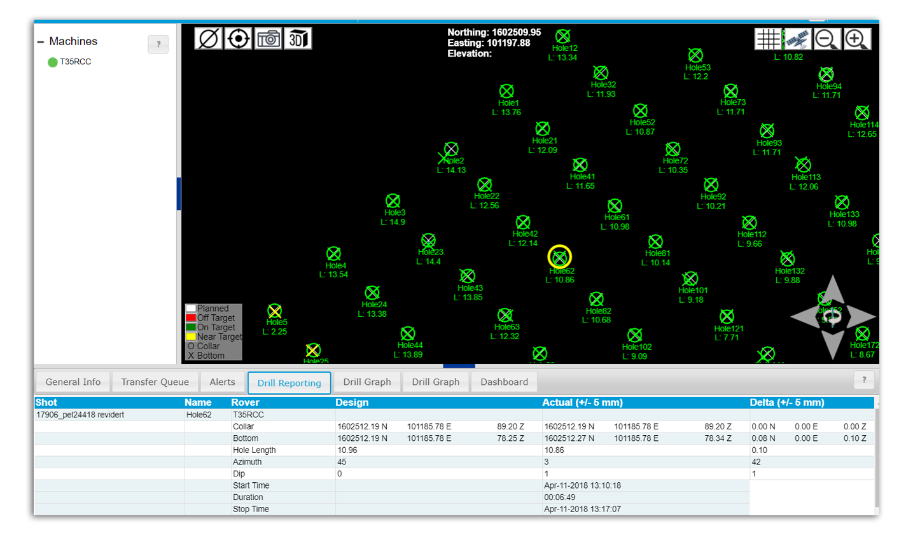Zoom in the drill map

856,38
